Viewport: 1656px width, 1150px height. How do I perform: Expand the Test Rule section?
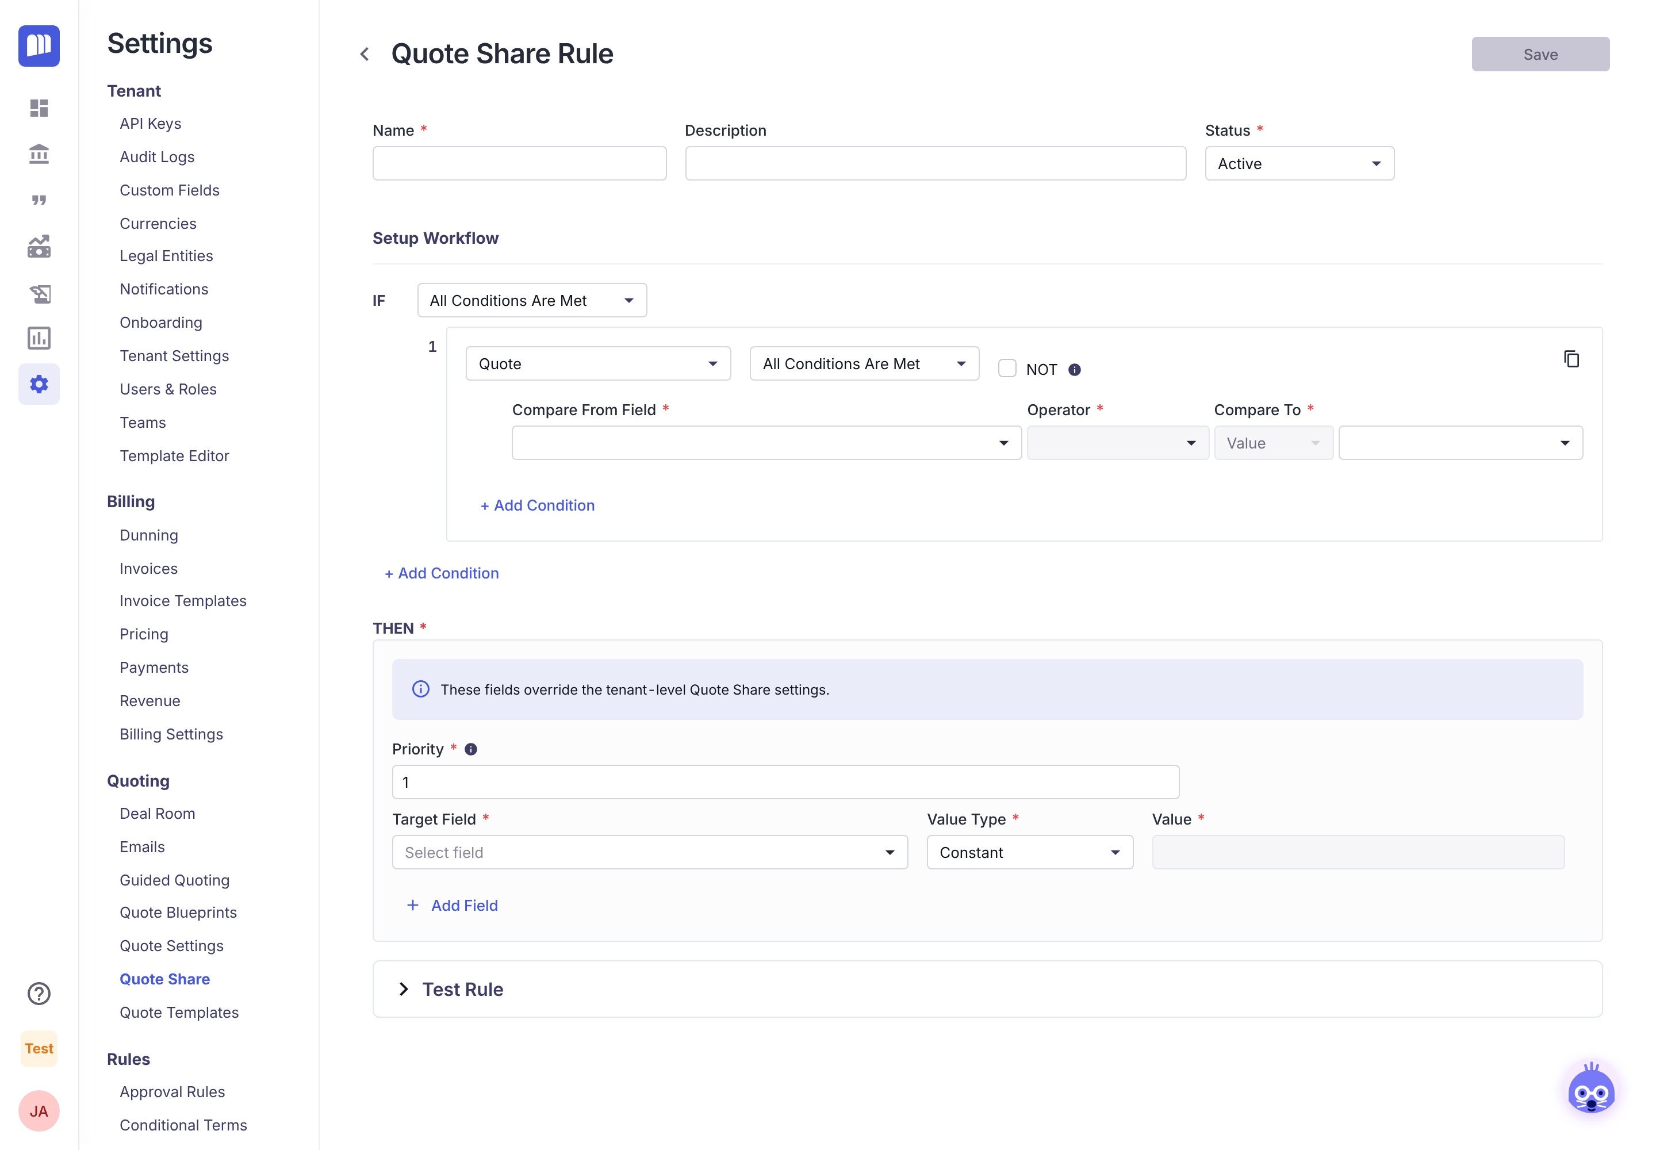click(x=987, y=990)
